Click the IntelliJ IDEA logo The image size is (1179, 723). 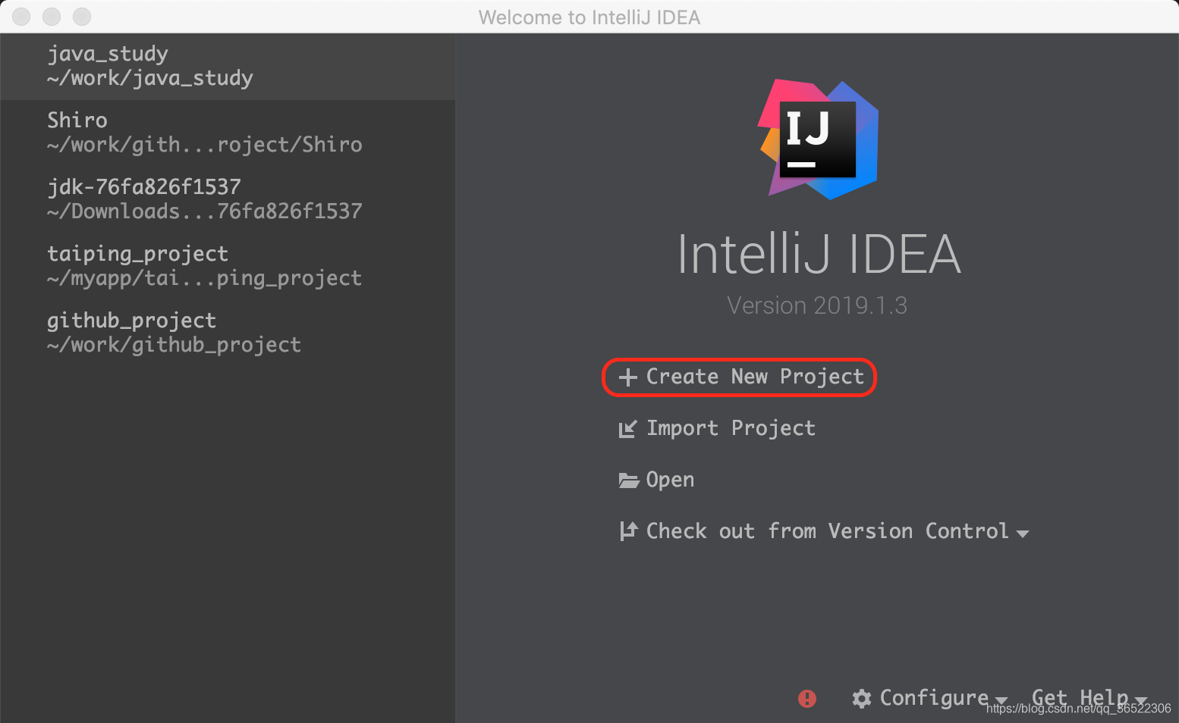[818, 139]
